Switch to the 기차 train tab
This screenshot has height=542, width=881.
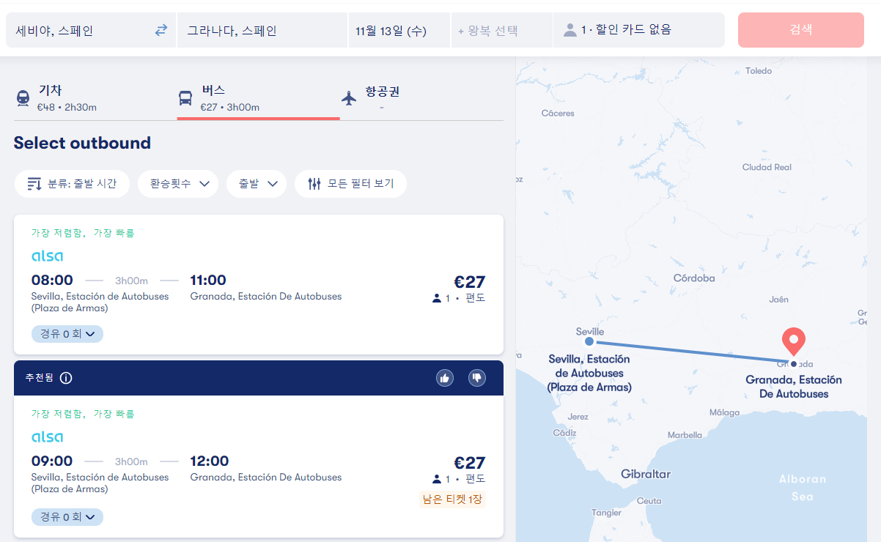click(x=94, y=99)
